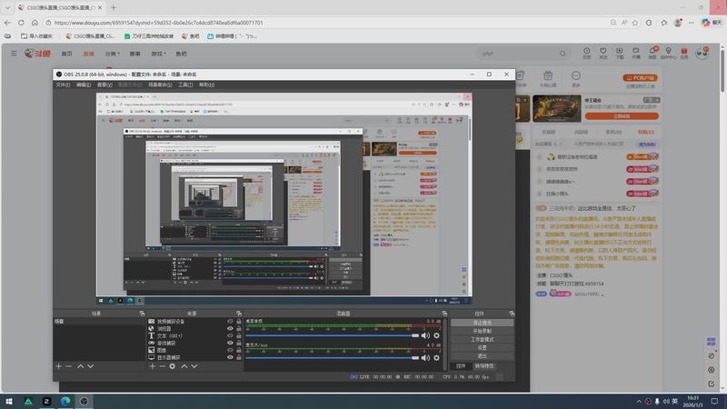Lock the 视频捕获设备 source
Viewport: 727px width, 409px height.
point(239,322)
